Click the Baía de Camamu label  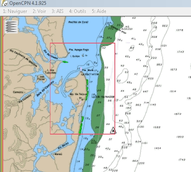coord(45,89)
